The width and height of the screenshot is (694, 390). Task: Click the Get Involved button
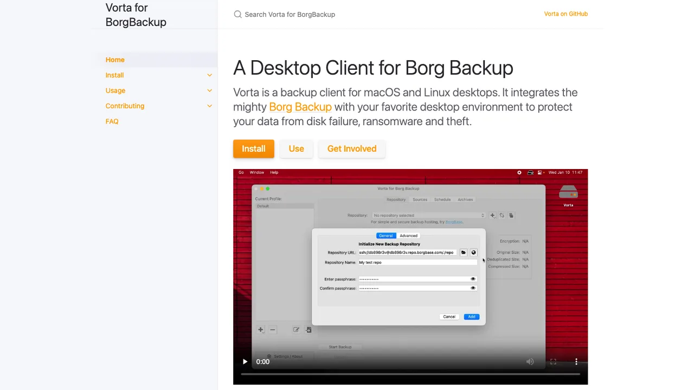(x=352, y=148)
